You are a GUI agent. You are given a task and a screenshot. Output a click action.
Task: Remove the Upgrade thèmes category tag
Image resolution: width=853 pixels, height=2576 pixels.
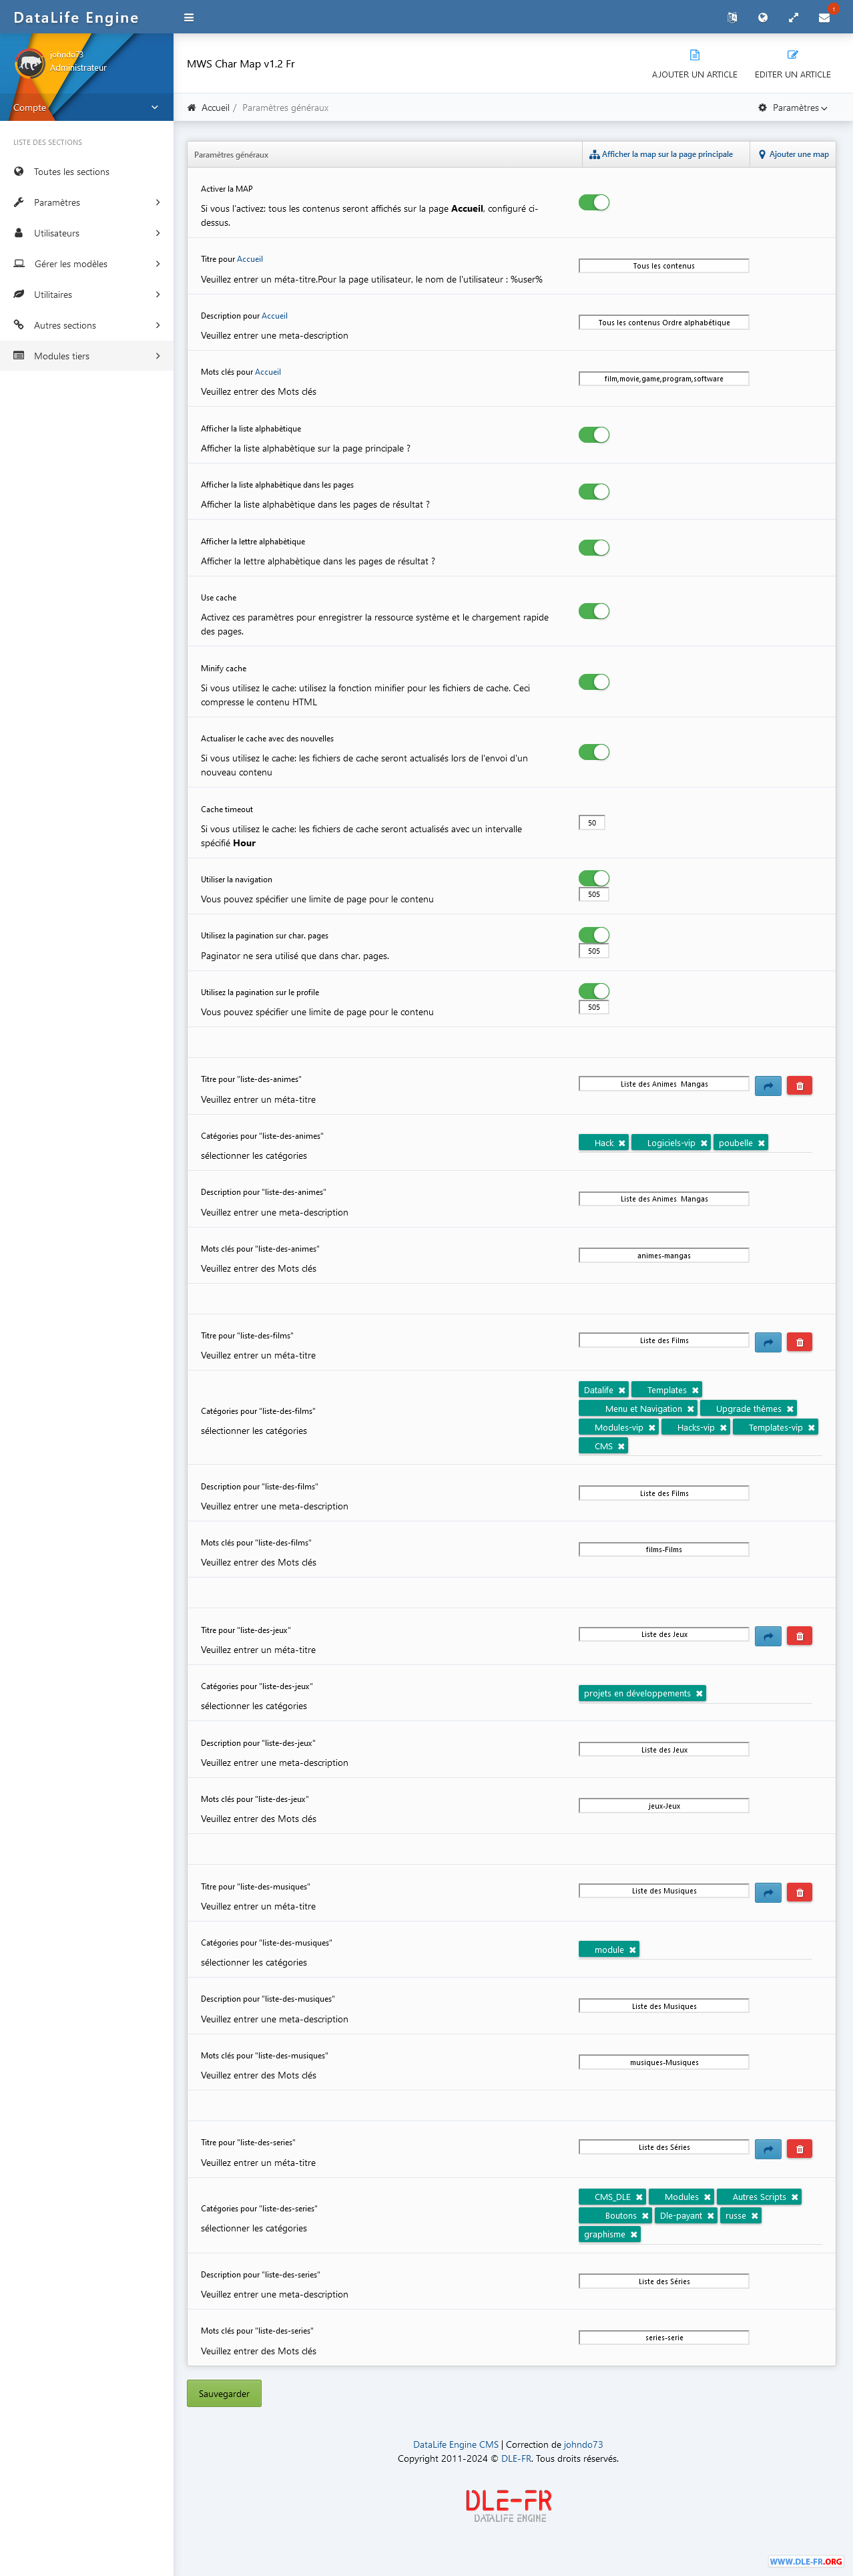point(790,1409)
